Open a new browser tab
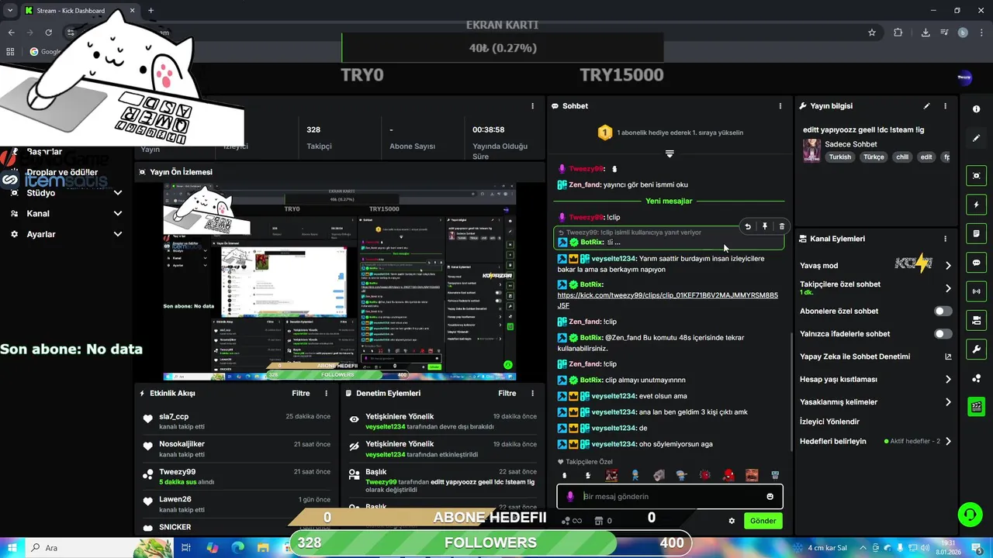Viewport: 993px width, 558px height. pyautogui.click(x=151, y=11)
